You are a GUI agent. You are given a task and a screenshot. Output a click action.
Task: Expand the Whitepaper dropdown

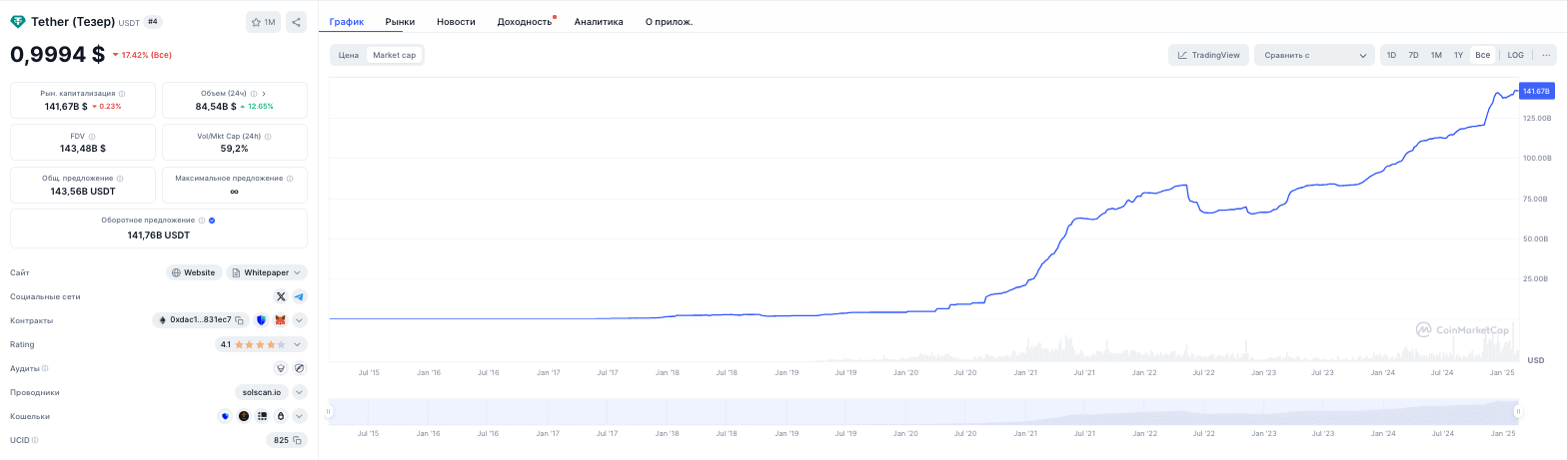tap(267, 272)
